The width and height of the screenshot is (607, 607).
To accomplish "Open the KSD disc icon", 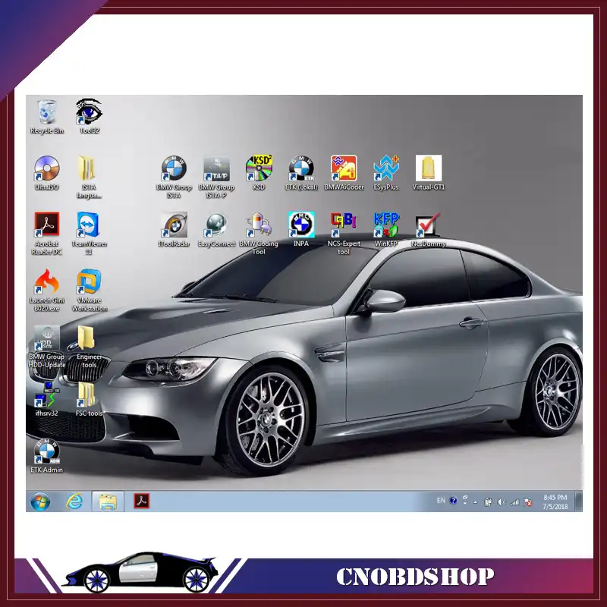I will 259,173.
